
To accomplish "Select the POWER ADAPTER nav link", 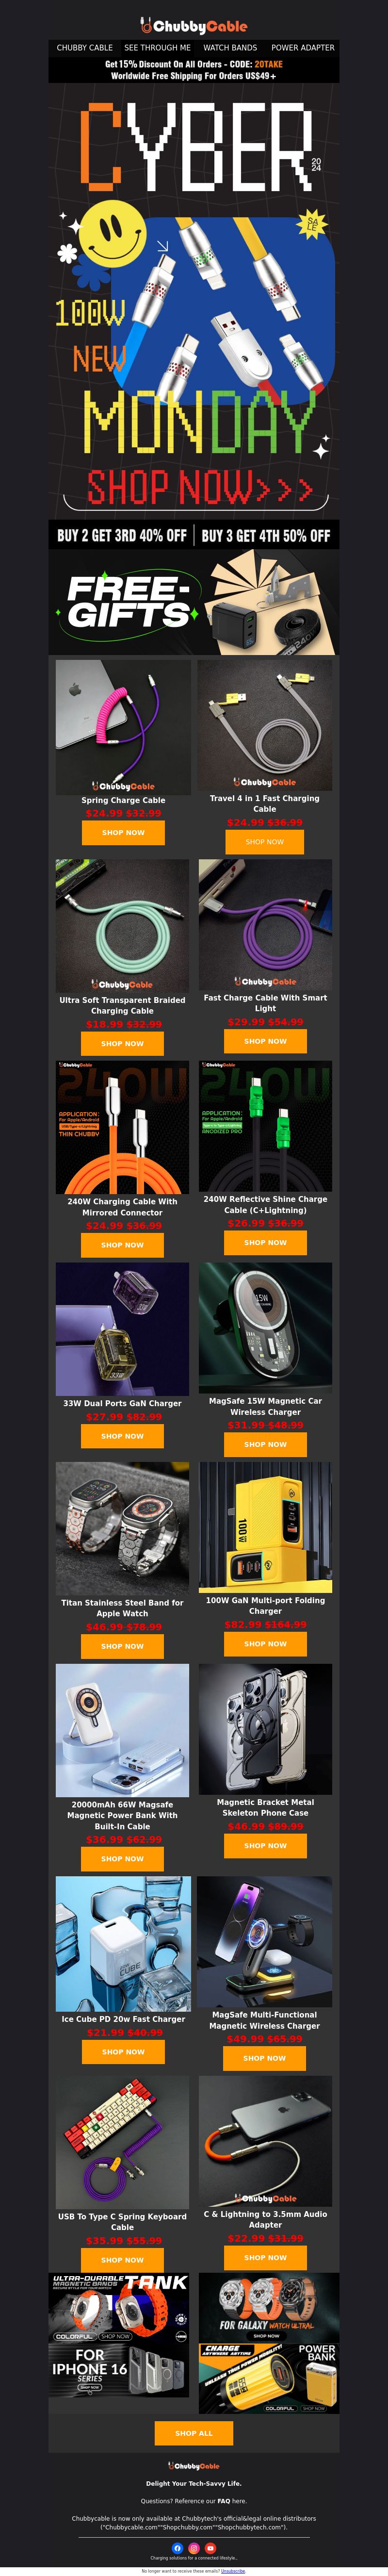I will pyautogui.click(x=303, y=47).
